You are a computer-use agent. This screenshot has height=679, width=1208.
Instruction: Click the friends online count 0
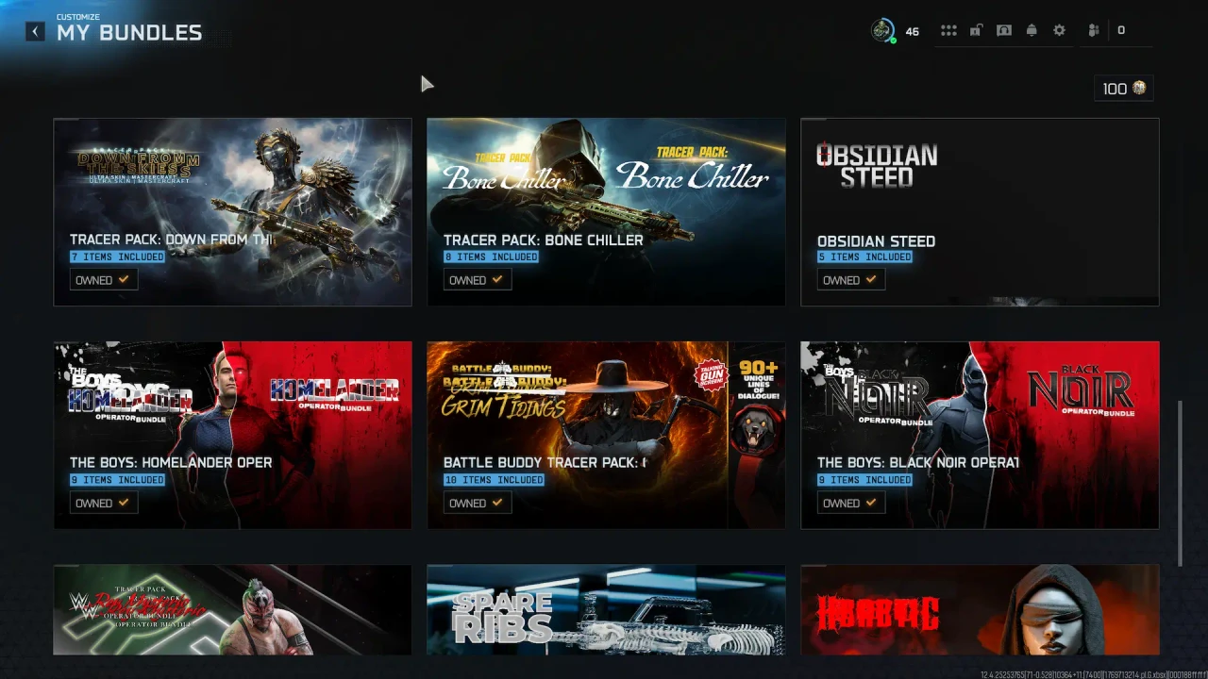[x=1121, y=30]
